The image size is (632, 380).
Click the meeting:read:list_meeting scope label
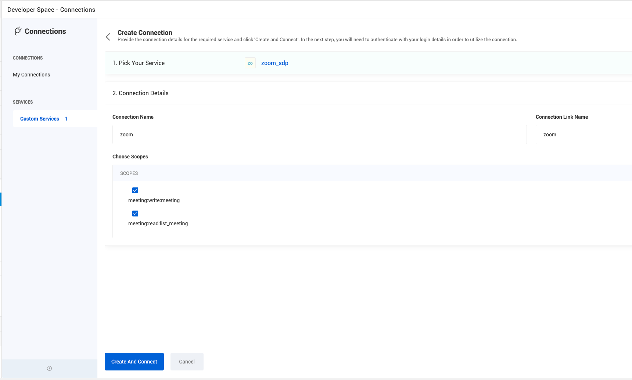click(158, 223)
